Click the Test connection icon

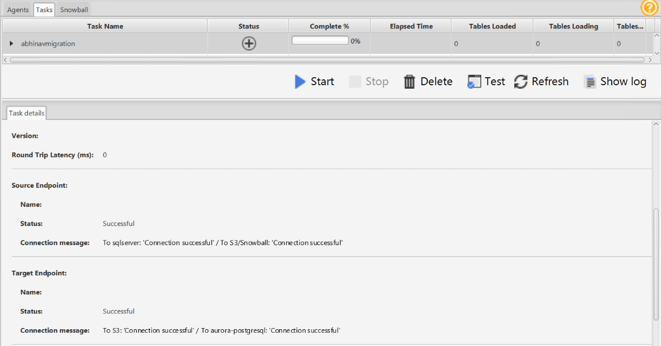click(474, 82)
